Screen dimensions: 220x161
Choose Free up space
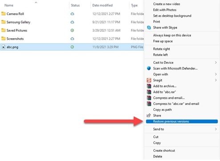click(x=163, y=41)
